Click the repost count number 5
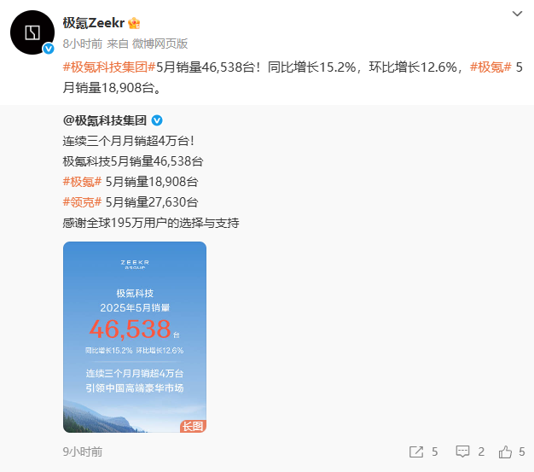Viewport: 534px width, 472px height. click(x=434, y=452)
